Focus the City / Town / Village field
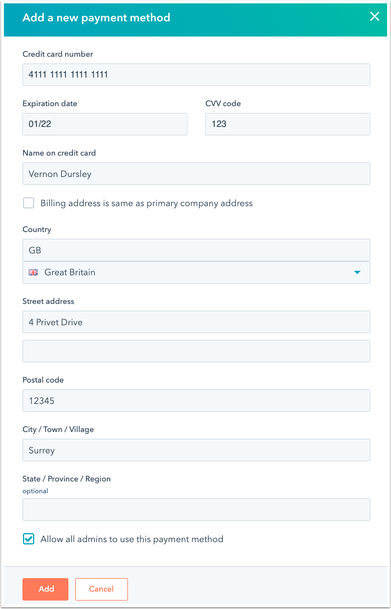This screenshot has width=391, height=609. pyautogui.click(x=196, y=450)
